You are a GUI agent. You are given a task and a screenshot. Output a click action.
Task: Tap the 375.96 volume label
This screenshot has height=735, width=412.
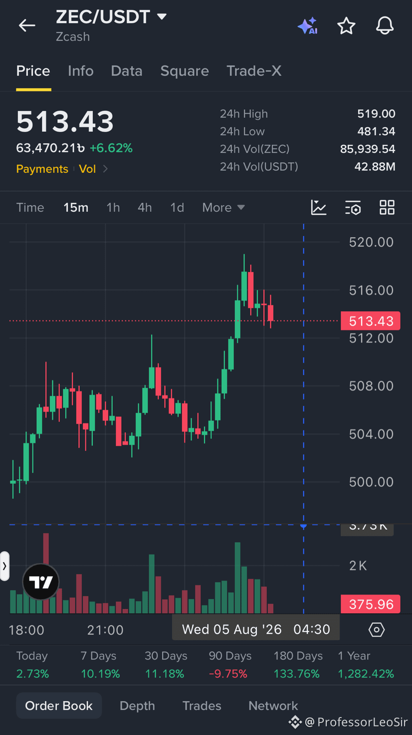tap(371, 604)
